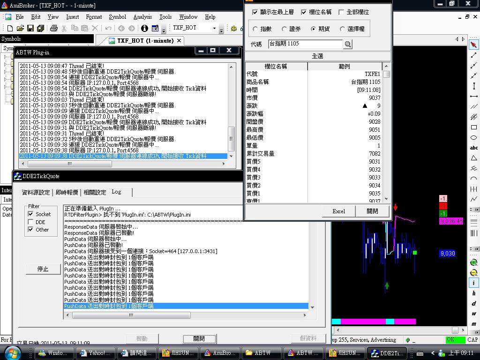Viewport: 480px width, 360px height.
Task: Select the abc text drawing tool
Action: point(474,148)
